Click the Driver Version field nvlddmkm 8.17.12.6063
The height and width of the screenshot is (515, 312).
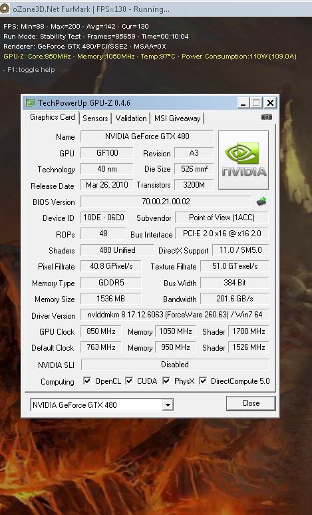(175, 315)
